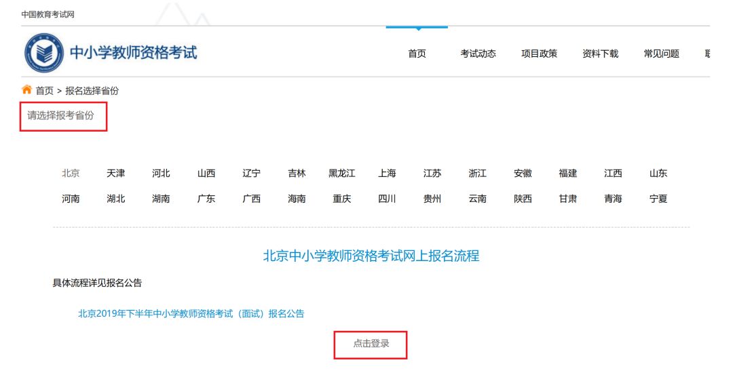Select province 江西
The height and width of the screenshot is (375, 733).
click(x=613, y=173)
